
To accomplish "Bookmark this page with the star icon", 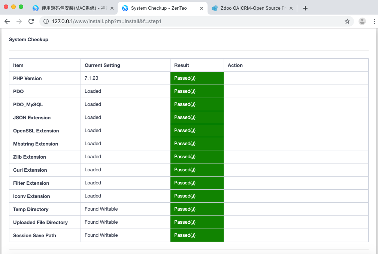I will tap(347, 21).
